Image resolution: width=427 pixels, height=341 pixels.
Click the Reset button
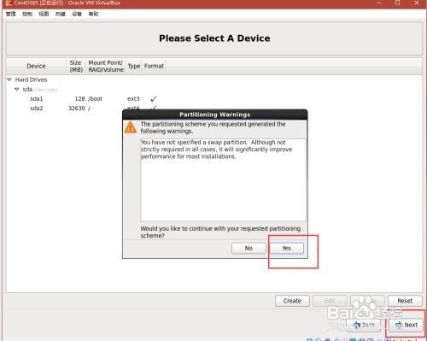405,301
